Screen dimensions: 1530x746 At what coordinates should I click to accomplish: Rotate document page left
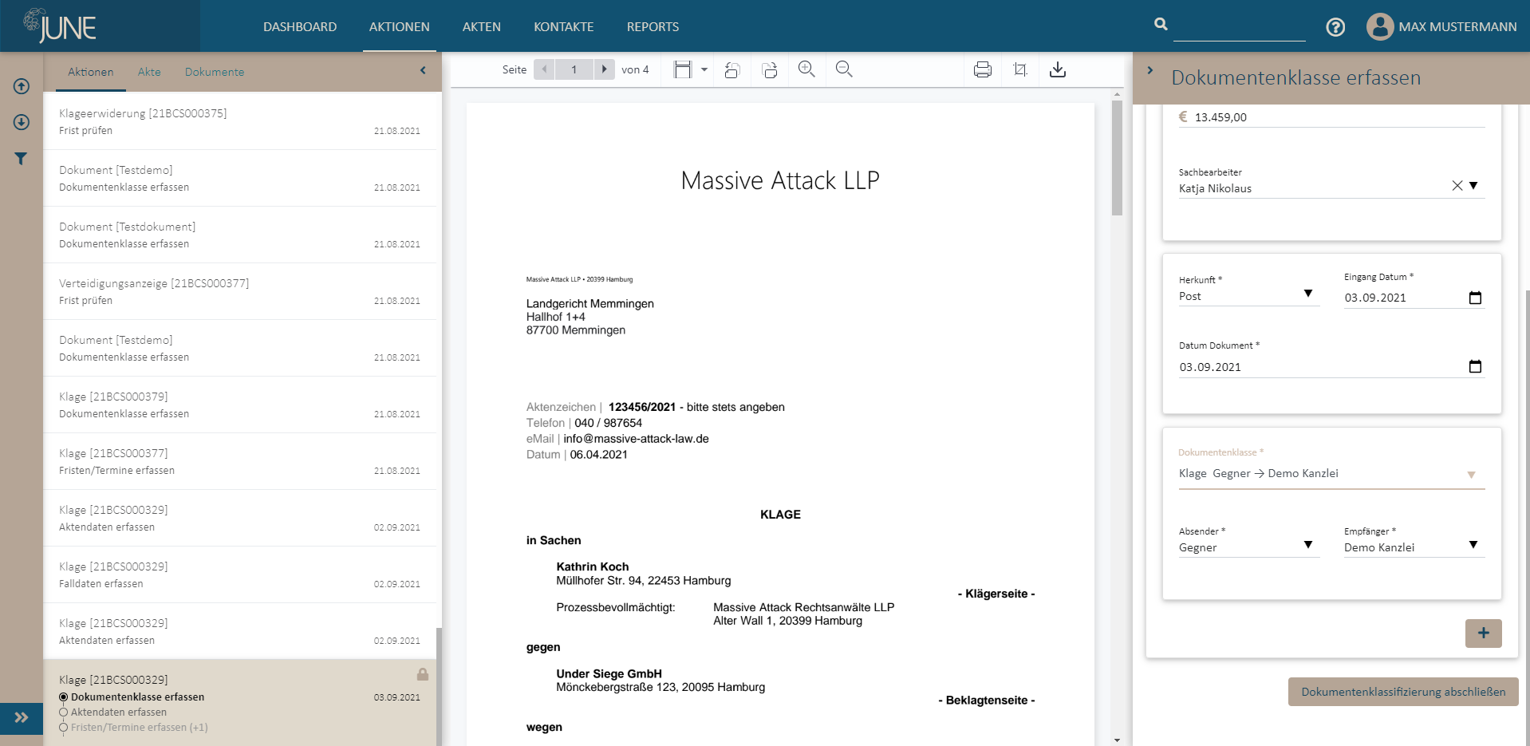(732, 70)
